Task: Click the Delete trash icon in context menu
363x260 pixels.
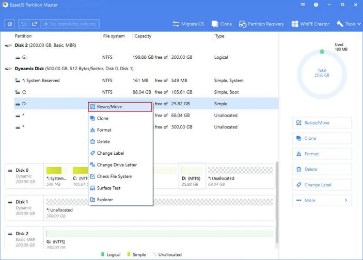Action: coord(93,142)
